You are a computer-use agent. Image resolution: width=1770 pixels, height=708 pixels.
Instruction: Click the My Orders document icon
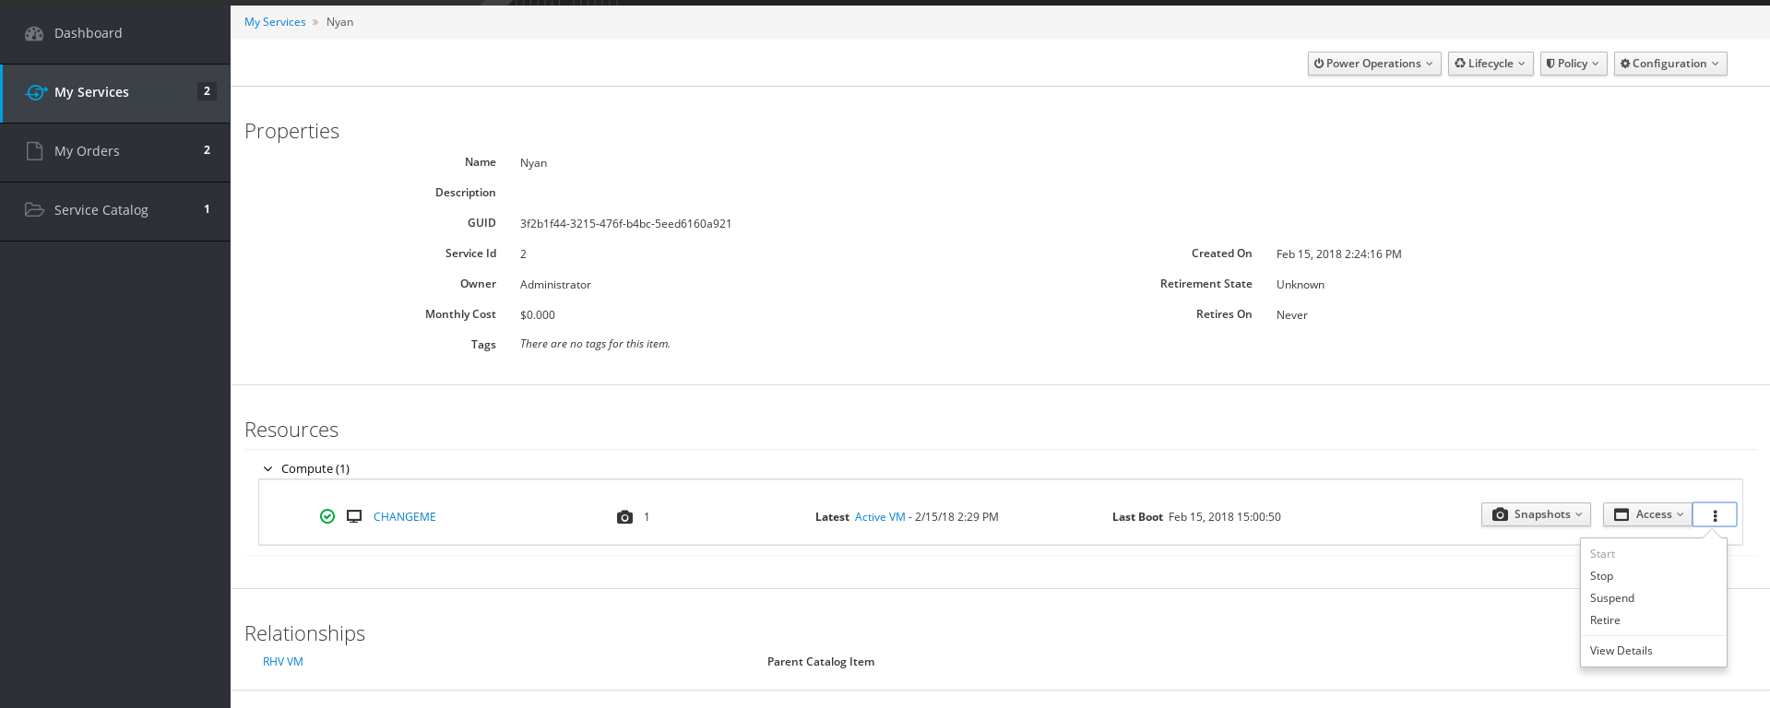coord(34,151)
